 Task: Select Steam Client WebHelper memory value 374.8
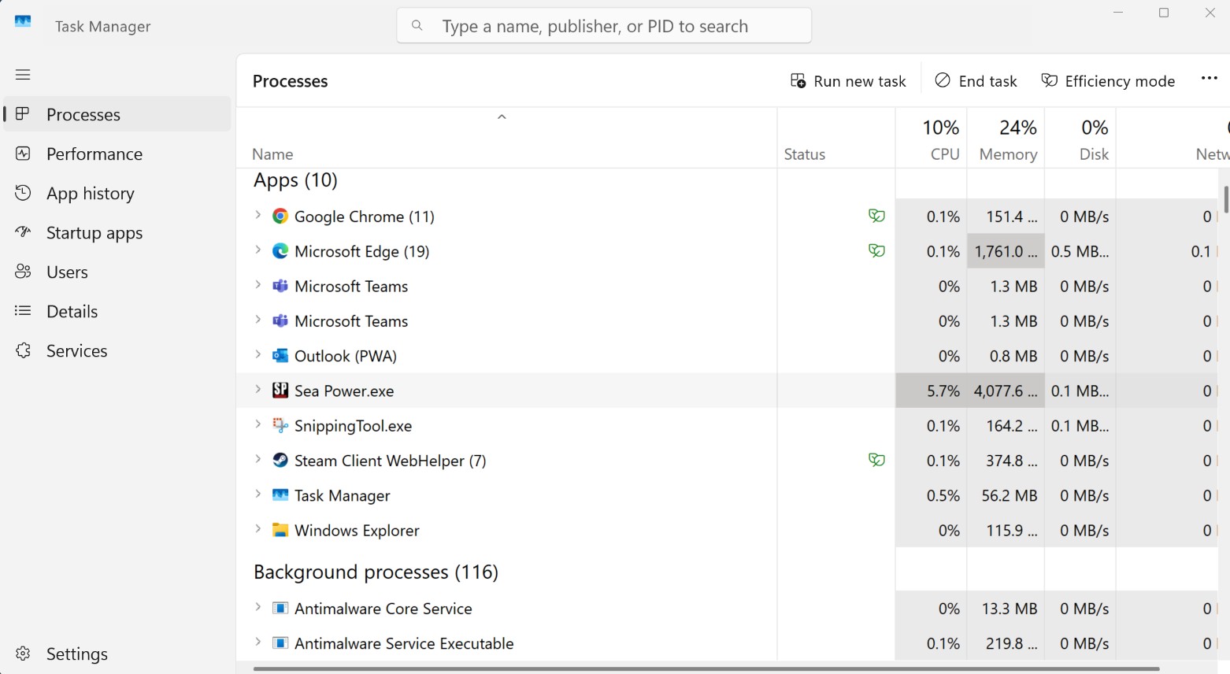coord(1012,461)
